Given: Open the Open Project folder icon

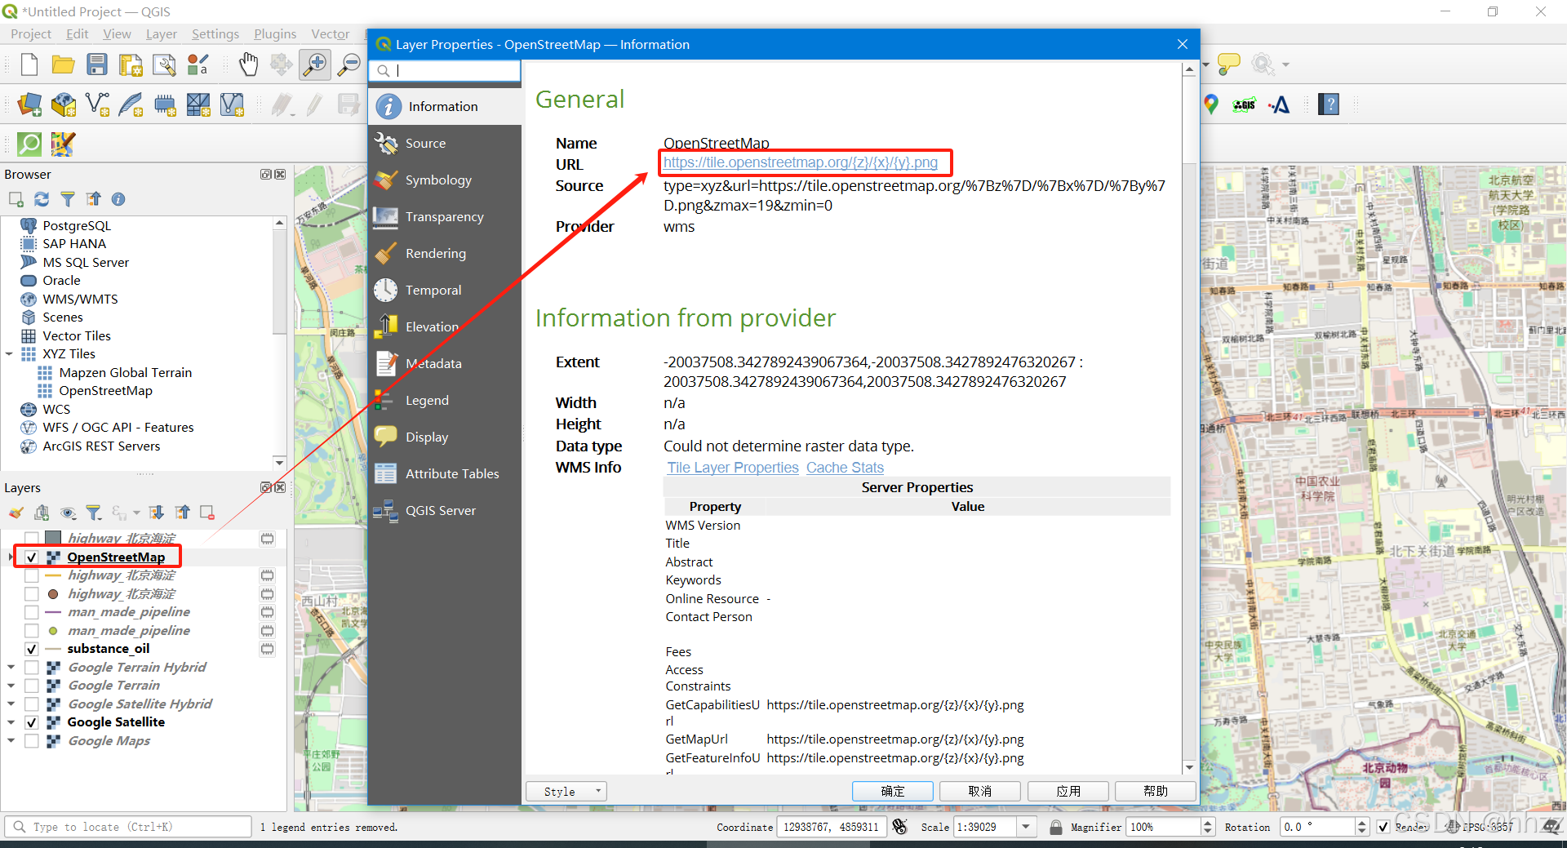Looking at the screenshot, I should pyautogui.click(x=64, y=64).
